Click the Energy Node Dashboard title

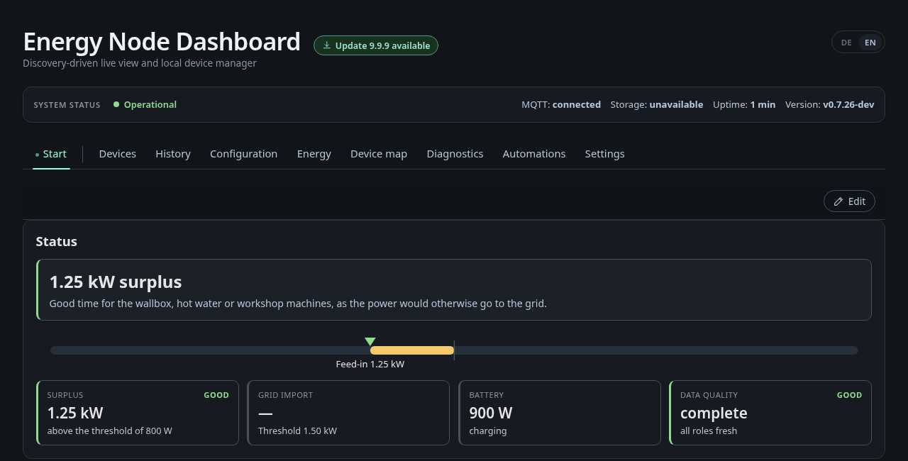pos(162,42)
